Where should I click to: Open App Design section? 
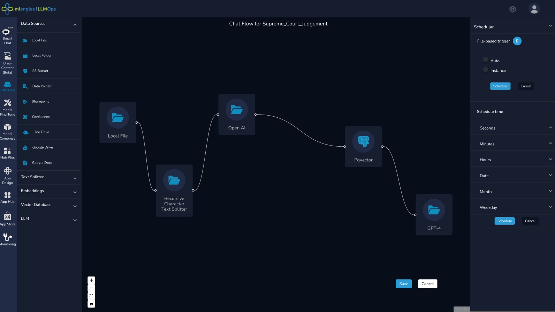click(7, 175)
